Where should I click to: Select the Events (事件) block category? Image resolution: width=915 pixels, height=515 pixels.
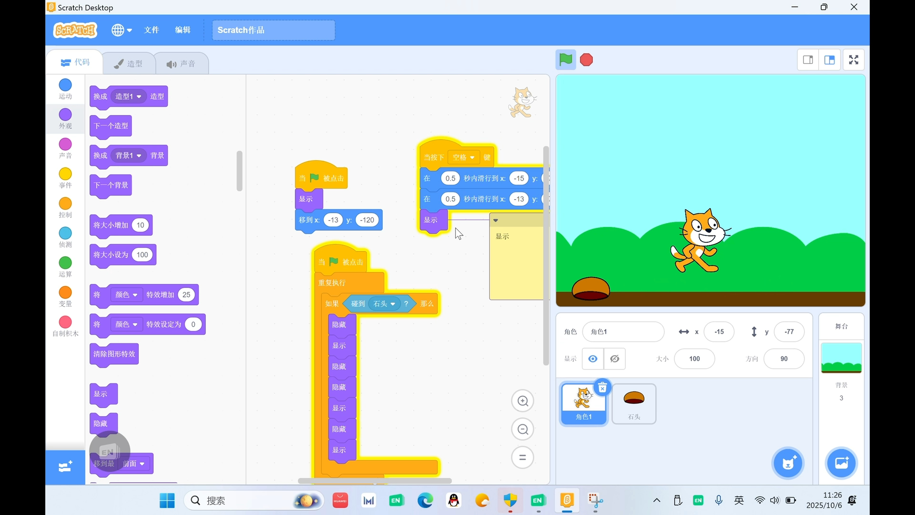coord(65,178)
